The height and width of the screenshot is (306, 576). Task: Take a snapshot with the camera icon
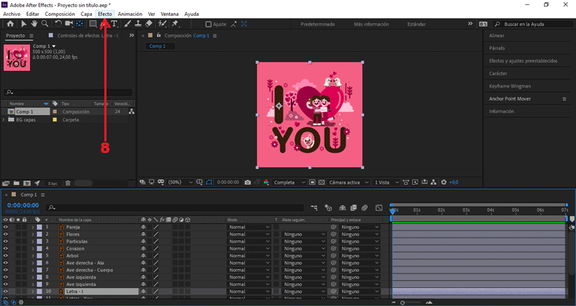click(x=247, y=182)
